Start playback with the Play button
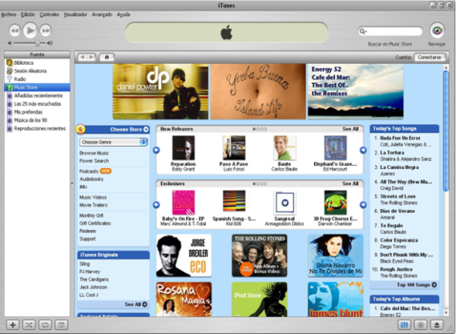Screen dimensions: 456x334 [x=30, y=30]
